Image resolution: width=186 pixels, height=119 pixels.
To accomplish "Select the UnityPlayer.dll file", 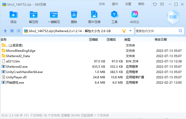I will 93,77.
